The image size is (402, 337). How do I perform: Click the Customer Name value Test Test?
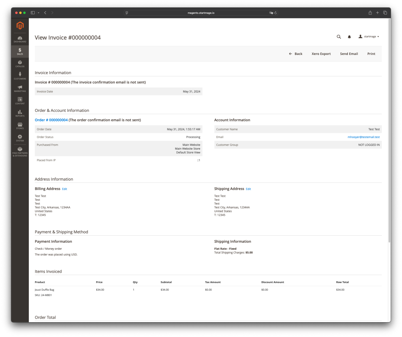(x=374, y=129)
